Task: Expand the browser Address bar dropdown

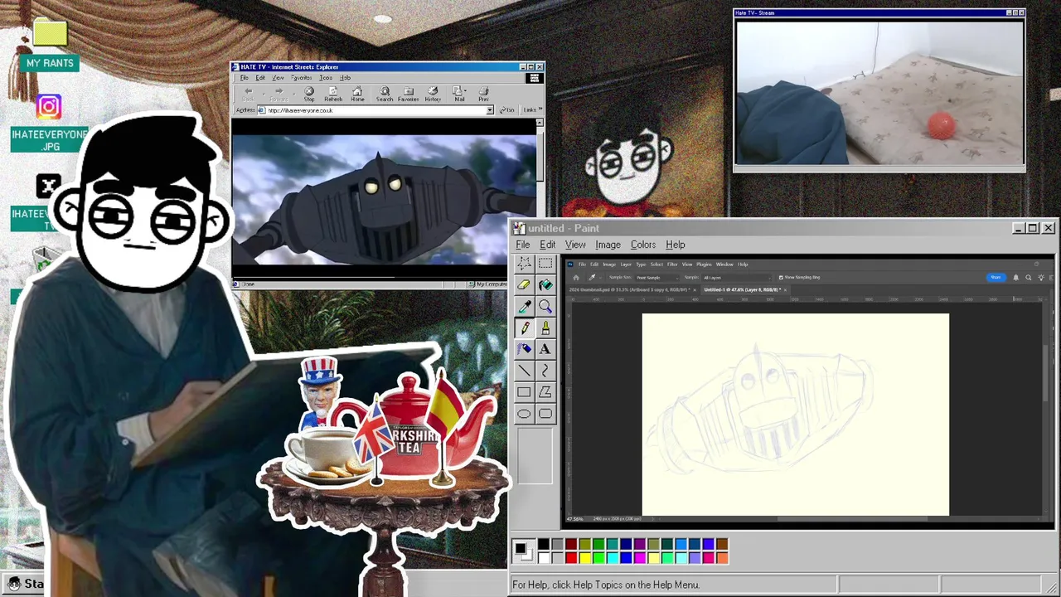Action: 490,110
